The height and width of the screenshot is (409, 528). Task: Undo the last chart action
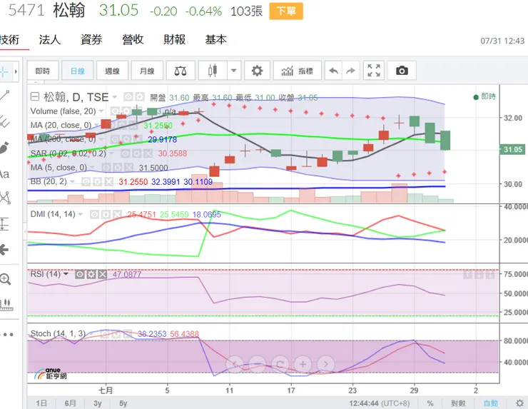[x=333, y=71]
